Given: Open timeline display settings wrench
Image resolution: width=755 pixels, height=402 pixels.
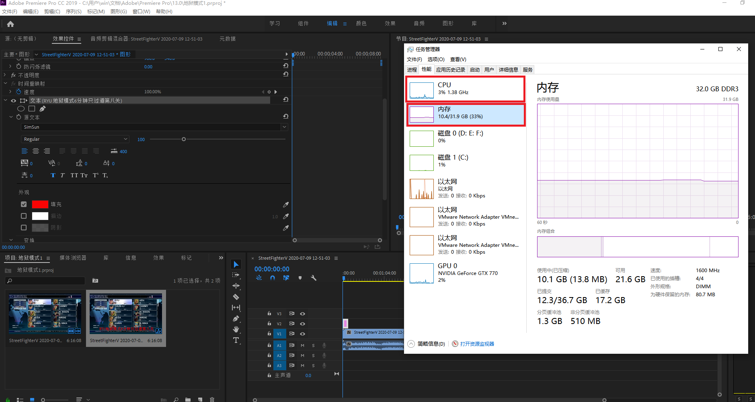Looking at the screenshot, I should (x=314, y=278).
